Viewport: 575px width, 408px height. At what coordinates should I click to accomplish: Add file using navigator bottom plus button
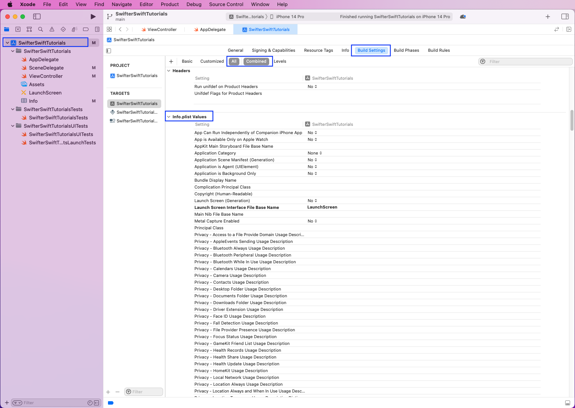6,403
